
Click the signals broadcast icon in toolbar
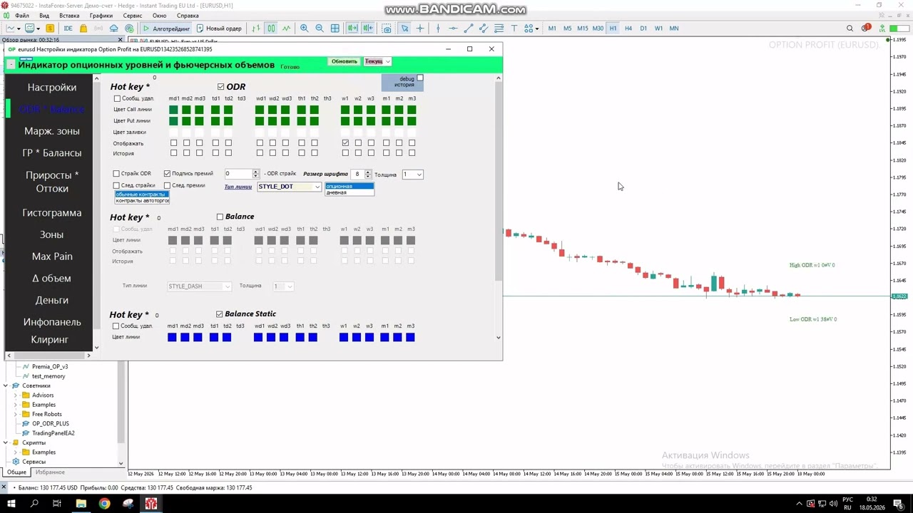pos(99,28)
